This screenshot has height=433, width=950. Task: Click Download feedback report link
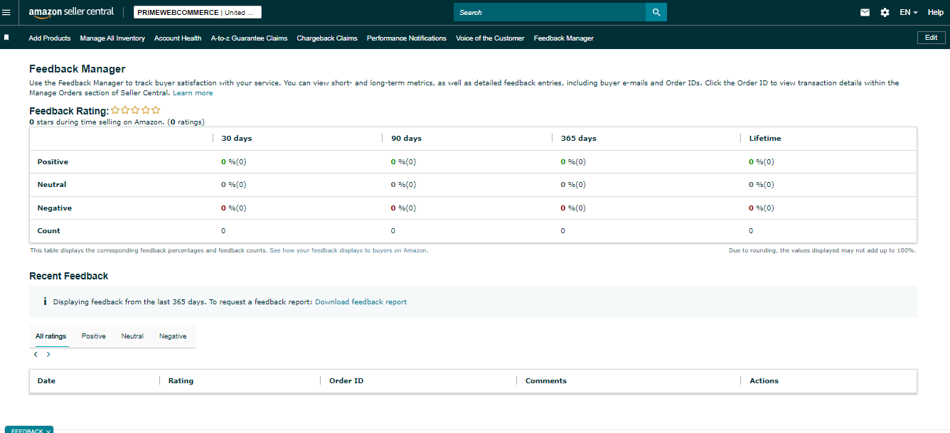coord(361,301)
